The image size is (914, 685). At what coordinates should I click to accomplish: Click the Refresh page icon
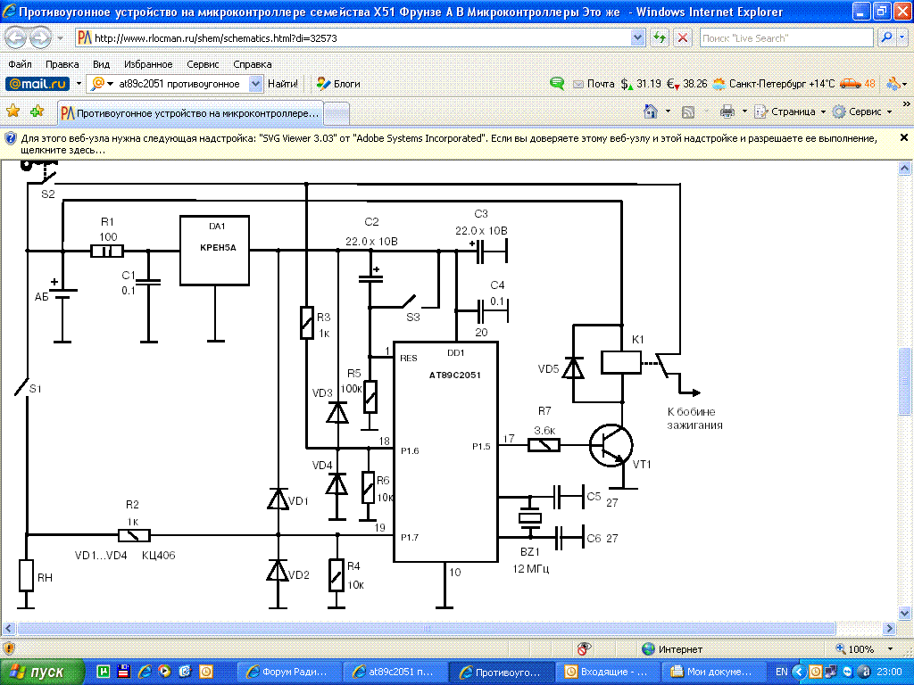click(x=660, y=38)
